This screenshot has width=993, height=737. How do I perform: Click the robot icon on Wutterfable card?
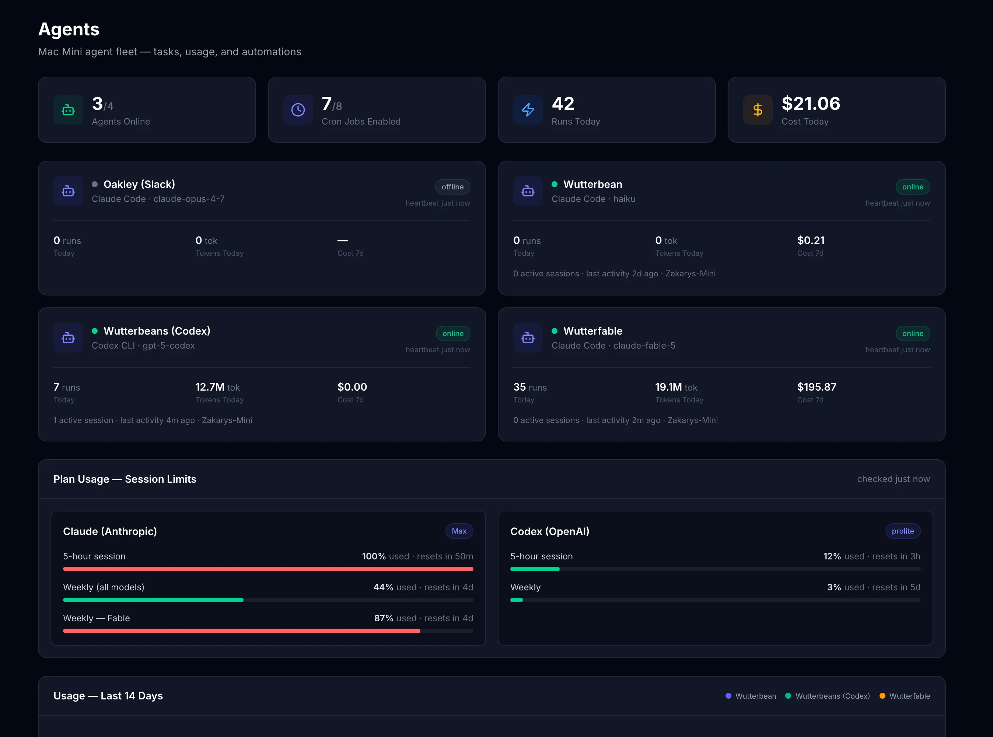pos(528,338)
